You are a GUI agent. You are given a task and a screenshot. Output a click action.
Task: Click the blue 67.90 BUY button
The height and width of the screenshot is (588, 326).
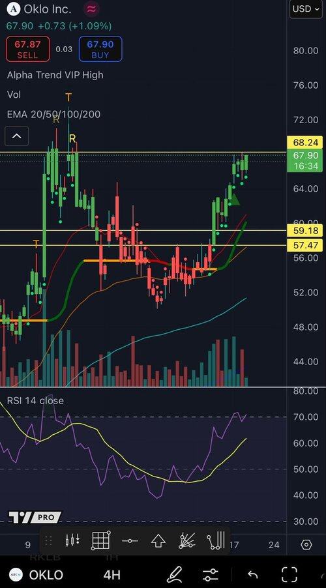pos(100,49)
